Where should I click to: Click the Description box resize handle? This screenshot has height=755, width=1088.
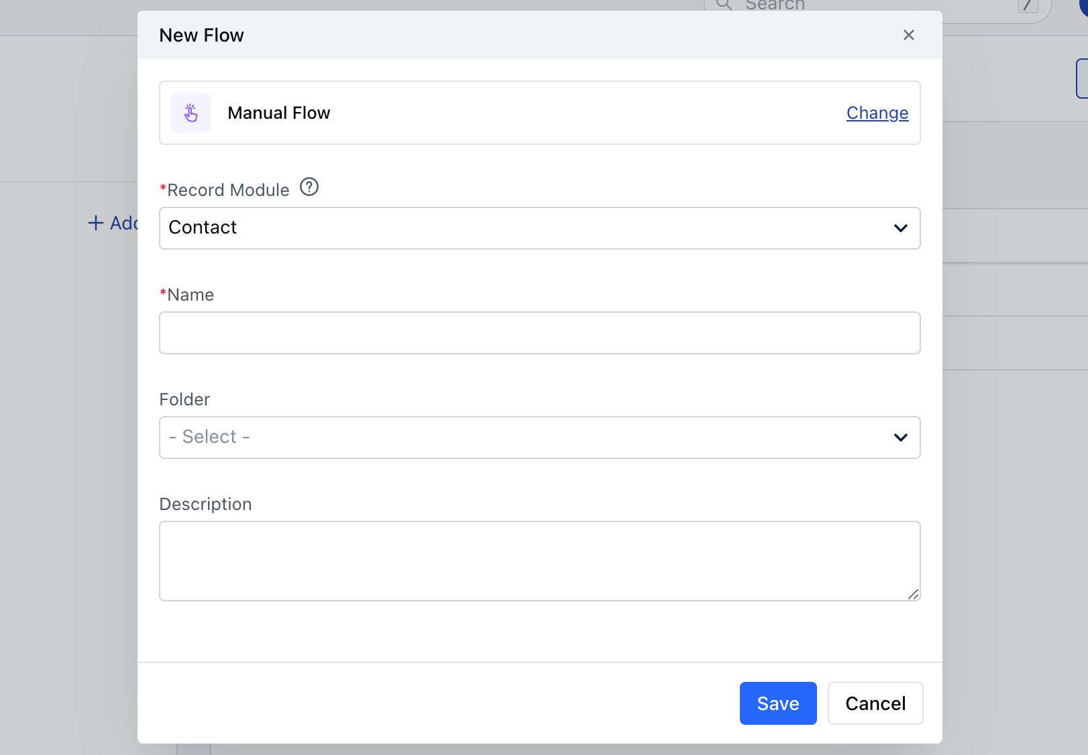914,594
